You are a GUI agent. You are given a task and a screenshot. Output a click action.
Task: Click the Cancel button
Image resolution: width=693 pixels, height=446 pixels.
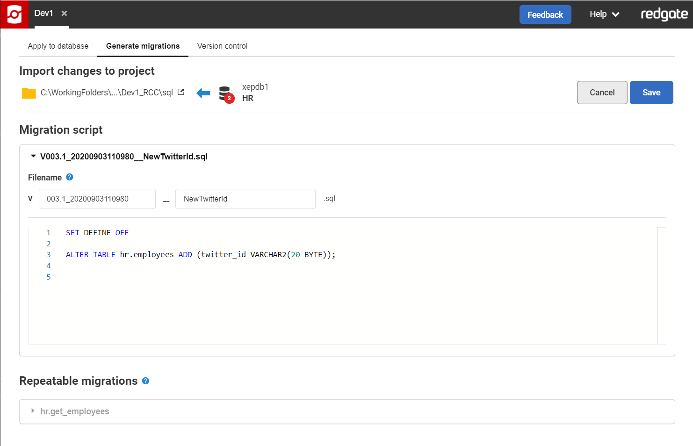point(602,93)
